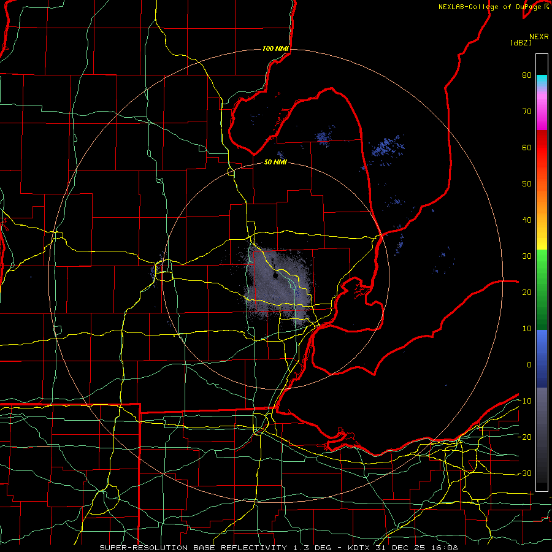
Task: Click the NEXR label above the color scale
Action: pos(539,37)
